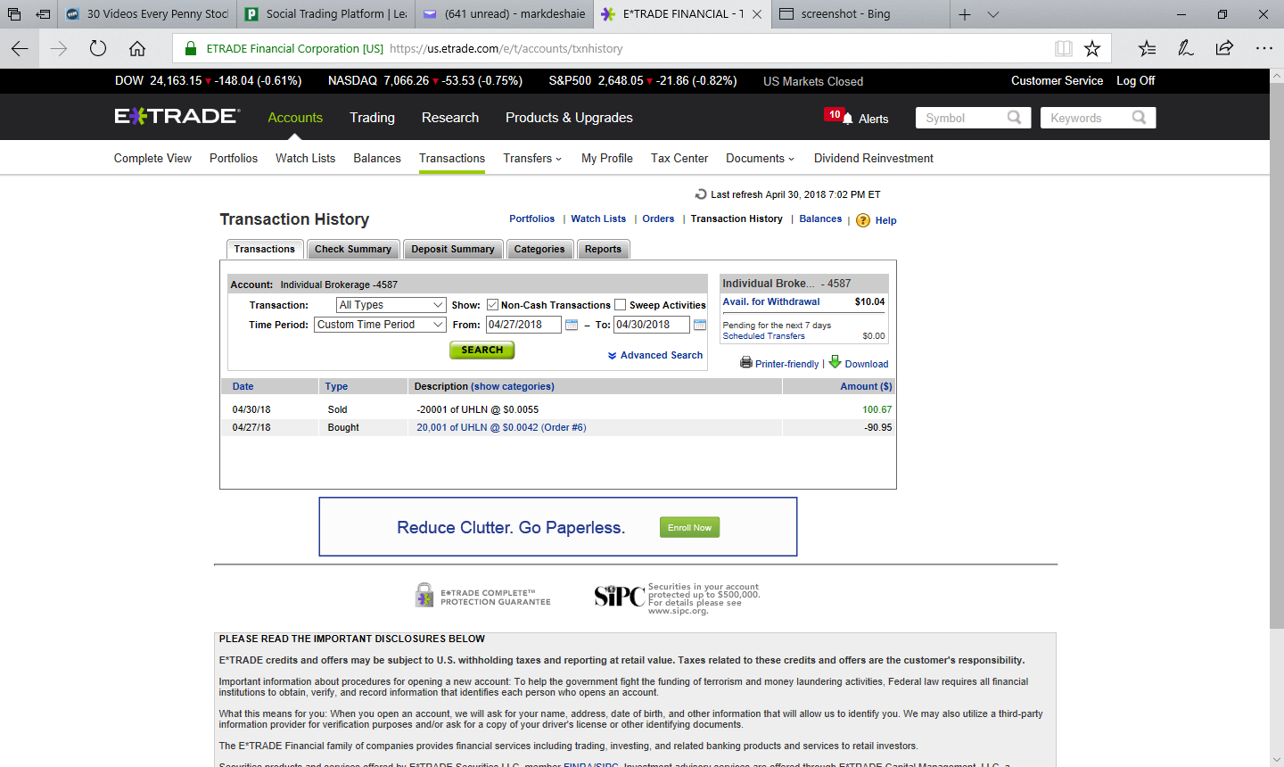1284x767 pixels.
Task: Switch to the Check Summary tab
Action: click(x=352, y=250)
